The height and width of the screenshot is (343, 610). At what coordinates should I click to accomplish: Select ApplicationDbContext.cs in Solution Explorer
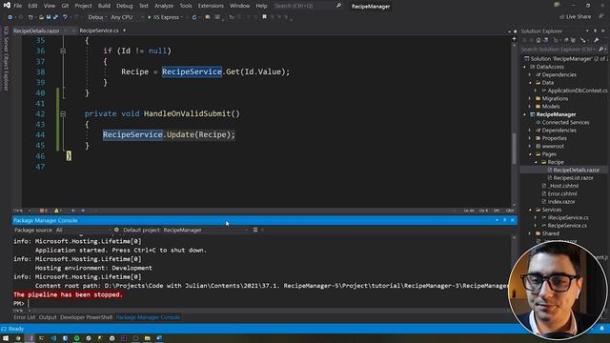[x=577, y=91]
